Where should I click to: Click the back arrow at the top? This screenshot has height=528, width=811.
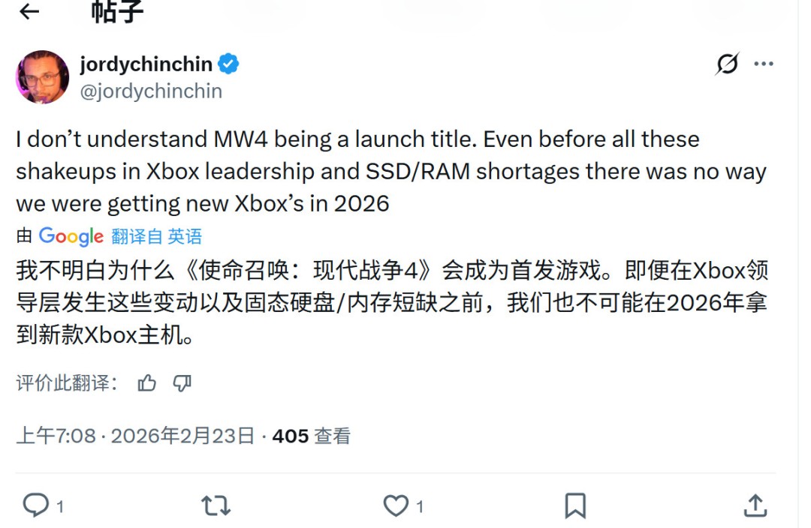coord(28,12)
